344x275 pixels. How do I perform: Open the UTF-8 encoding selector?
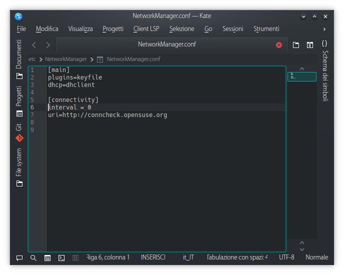point(286,257)
